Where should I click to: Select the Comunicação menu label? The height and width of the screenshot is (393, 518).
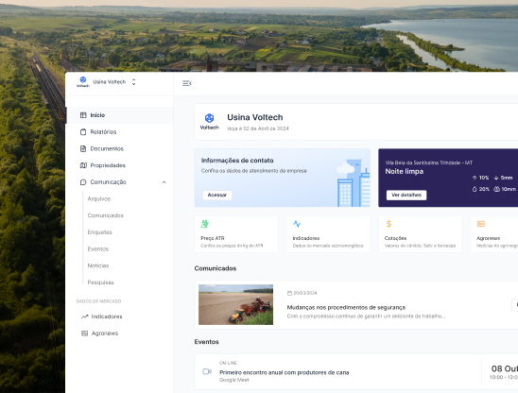pos(108,182)
